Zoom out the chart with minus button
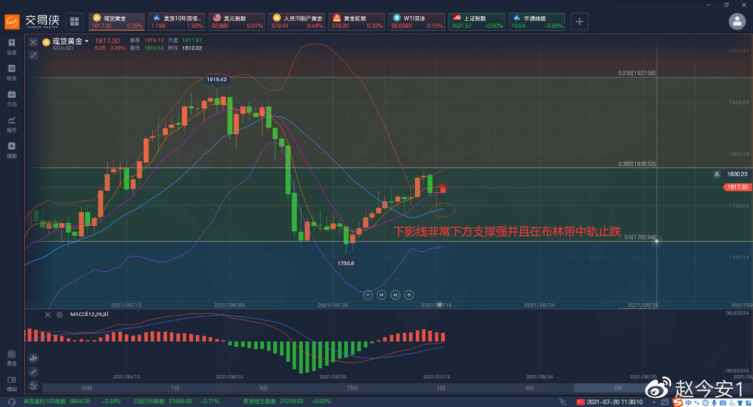 click(x=368, y=294)
